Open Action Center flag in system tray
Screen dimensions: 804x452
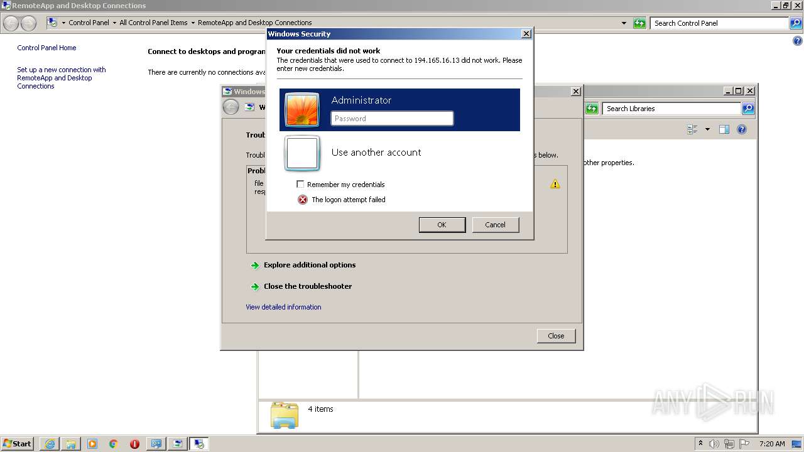coord(744,444)
